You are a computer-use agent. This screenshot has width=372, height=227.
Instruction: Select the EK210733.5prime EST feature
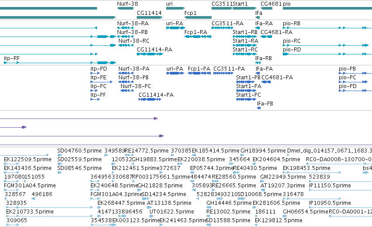49,216
